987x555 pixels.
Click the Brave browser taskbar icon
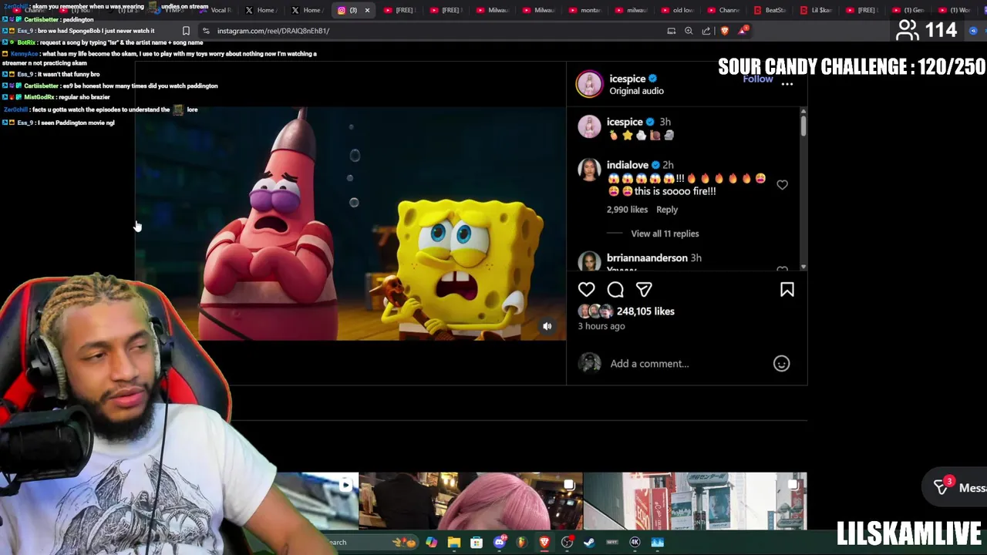[x=544, y=542]
